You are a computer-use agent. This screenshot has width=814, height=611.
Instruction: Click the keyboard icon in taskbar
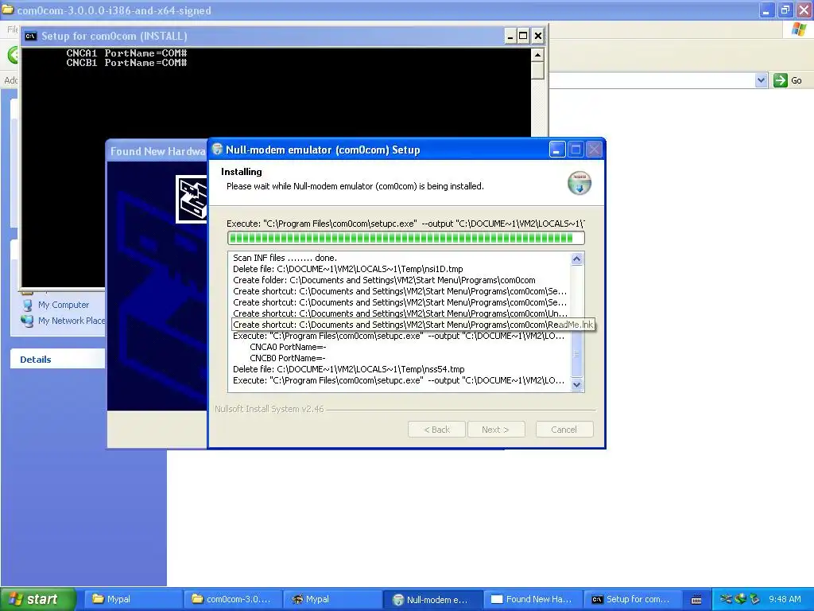click(696, 600)
